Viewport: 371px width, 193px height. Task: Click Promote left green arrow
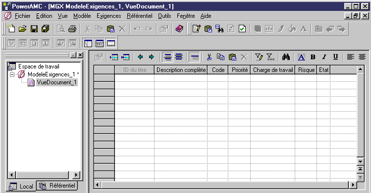pos(140,57)
